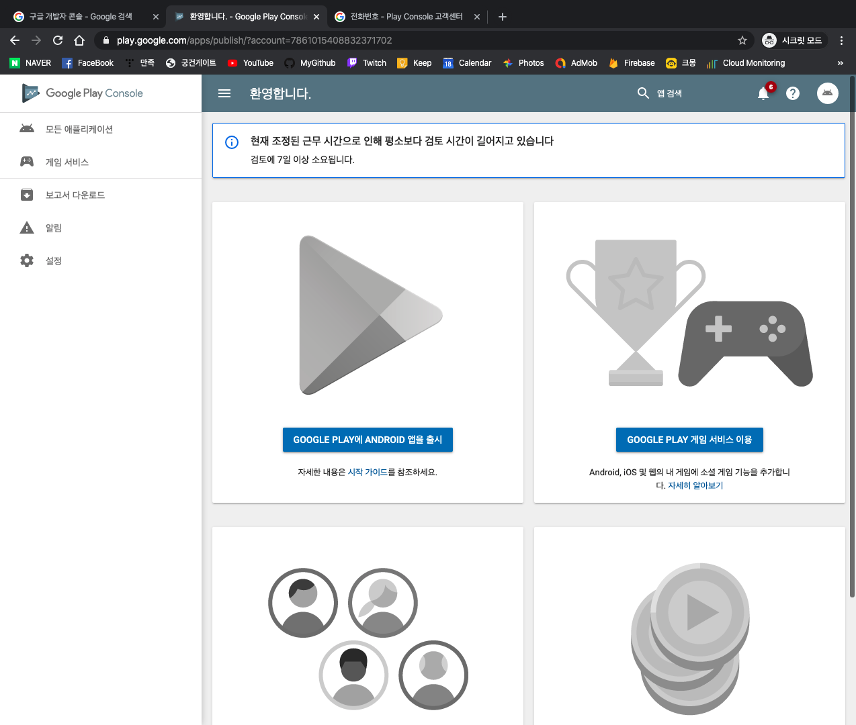Open the Chrome three-dot menu
856x725 pixels.
841,40
